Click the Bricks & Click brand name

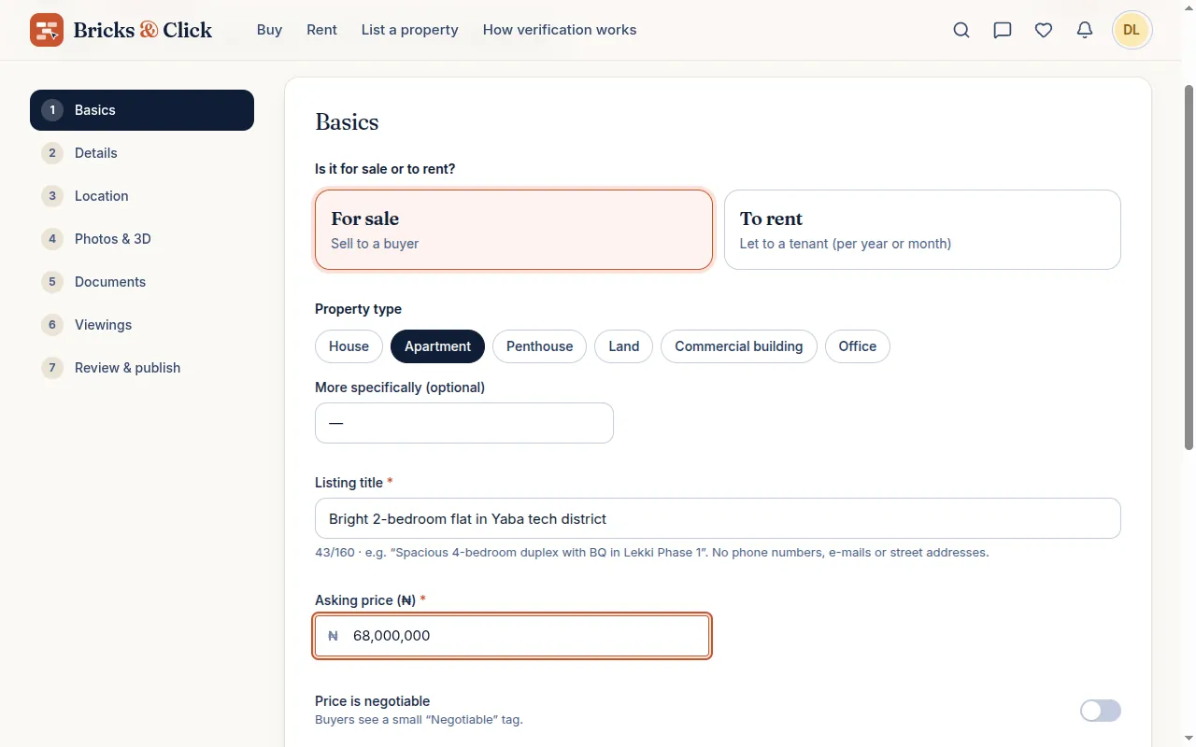click(x=143, y=30)
